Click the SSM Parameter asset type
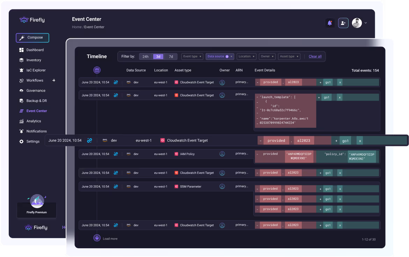Viewport: 409px width, 257px height. [x=191, y=186]
